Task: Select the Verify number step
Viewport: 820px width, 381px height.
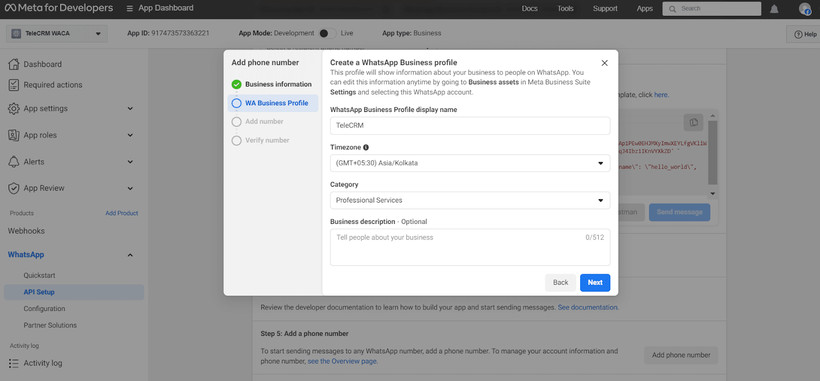Action: (x=273, y=140)
